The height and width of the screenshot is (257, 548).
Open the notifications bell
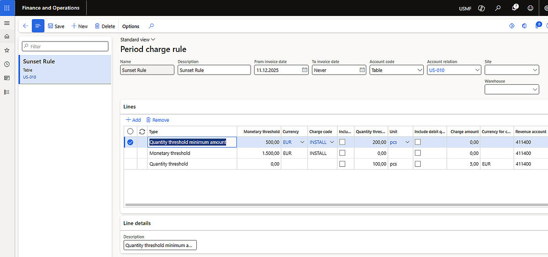pyautogui.click(x=514, y=8)
